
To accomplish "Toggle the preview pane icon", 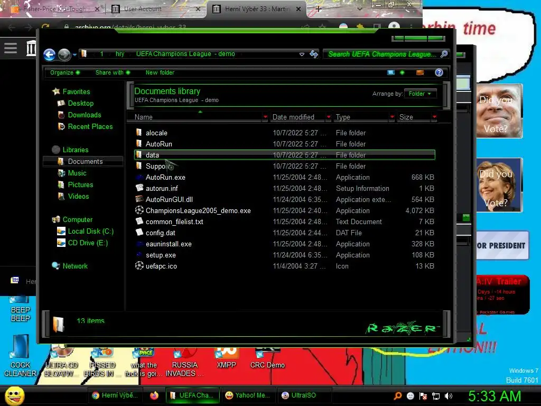I will click(x=420, y=72).
